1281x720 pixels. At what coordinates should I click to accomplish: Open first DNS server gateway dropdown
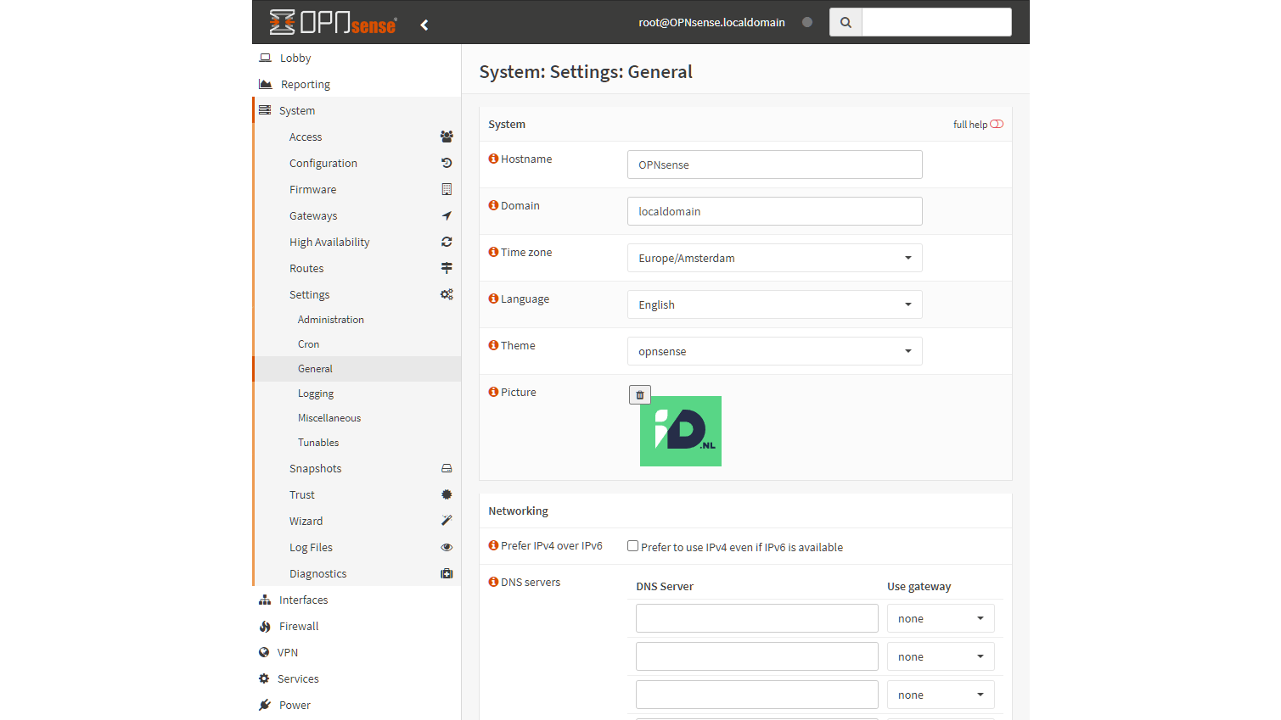tap(941, 618)
